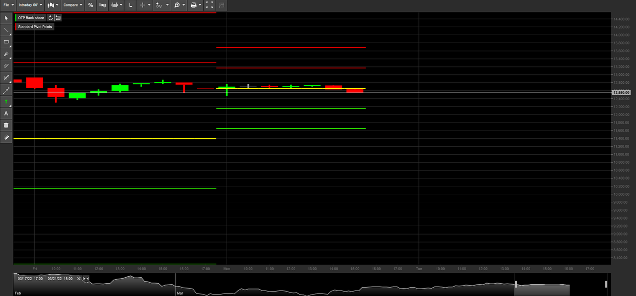Open the Compare dropdown

pos(73,5)
